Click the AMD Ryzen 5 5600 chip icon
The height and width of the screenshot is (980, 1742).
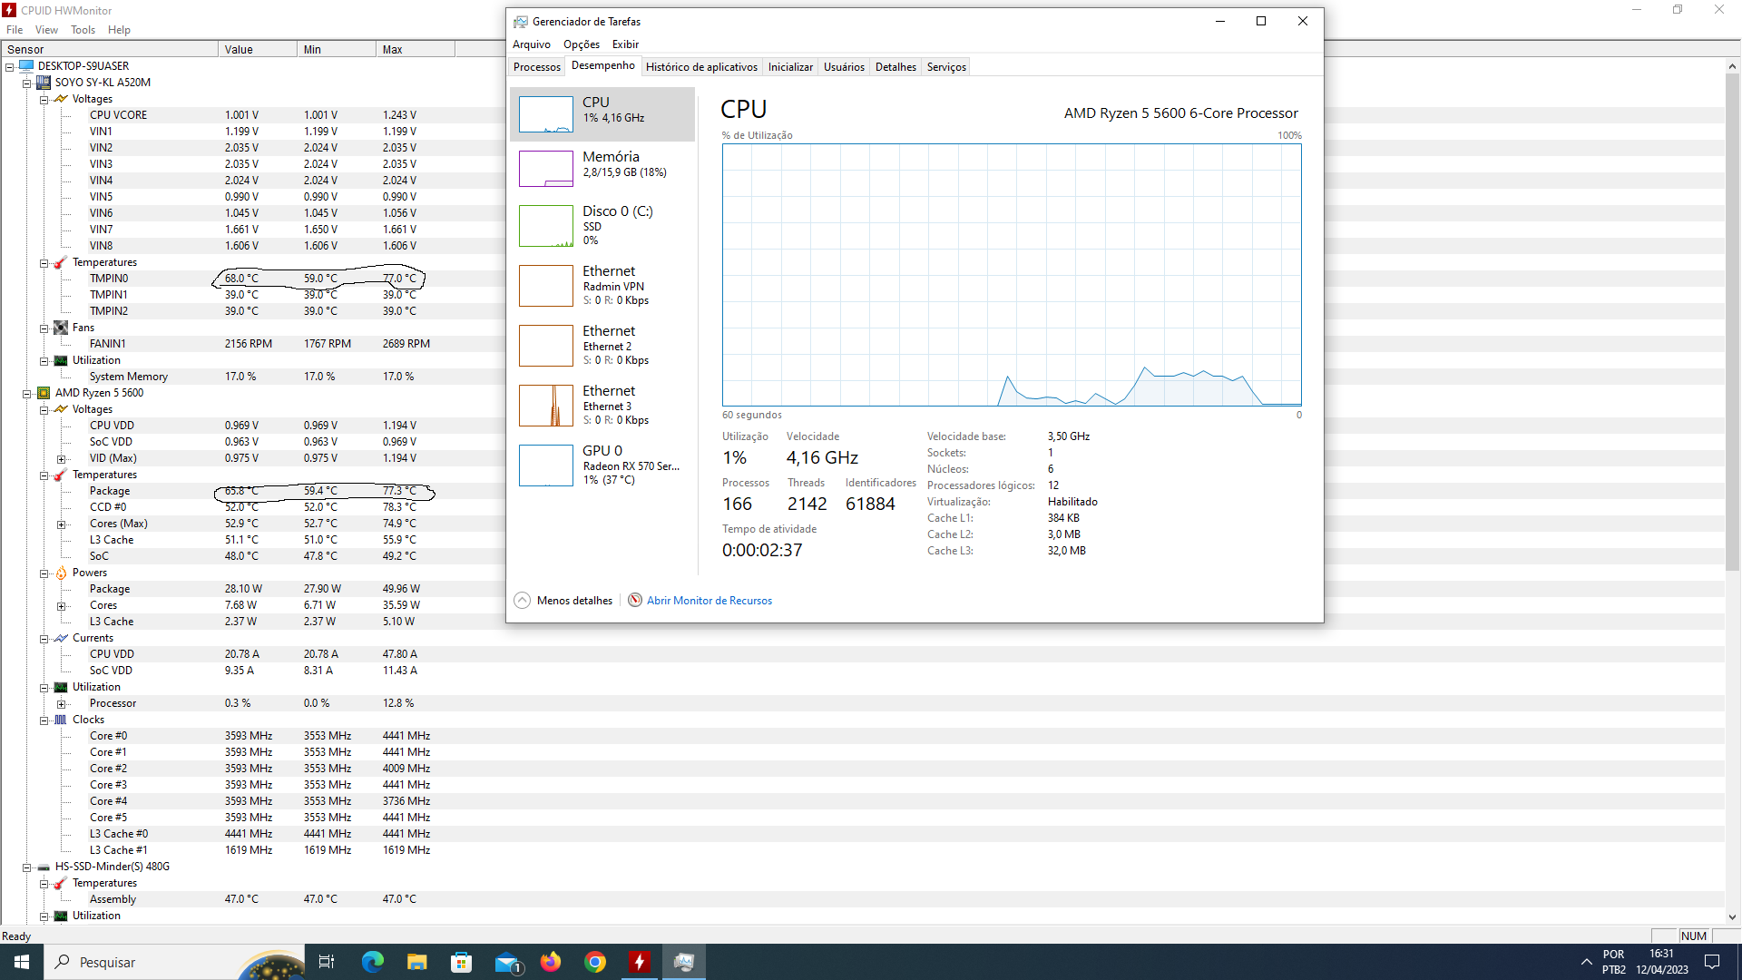[x=44, y=393]
